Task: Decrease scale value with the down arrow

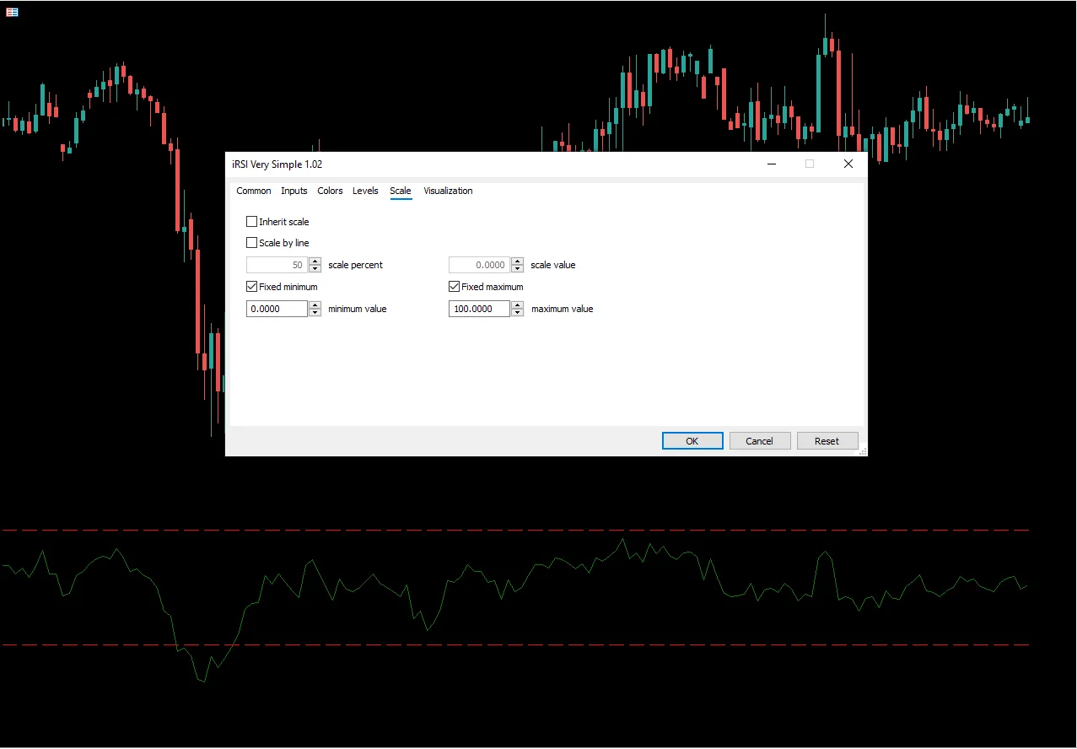Action: point(518,269)
